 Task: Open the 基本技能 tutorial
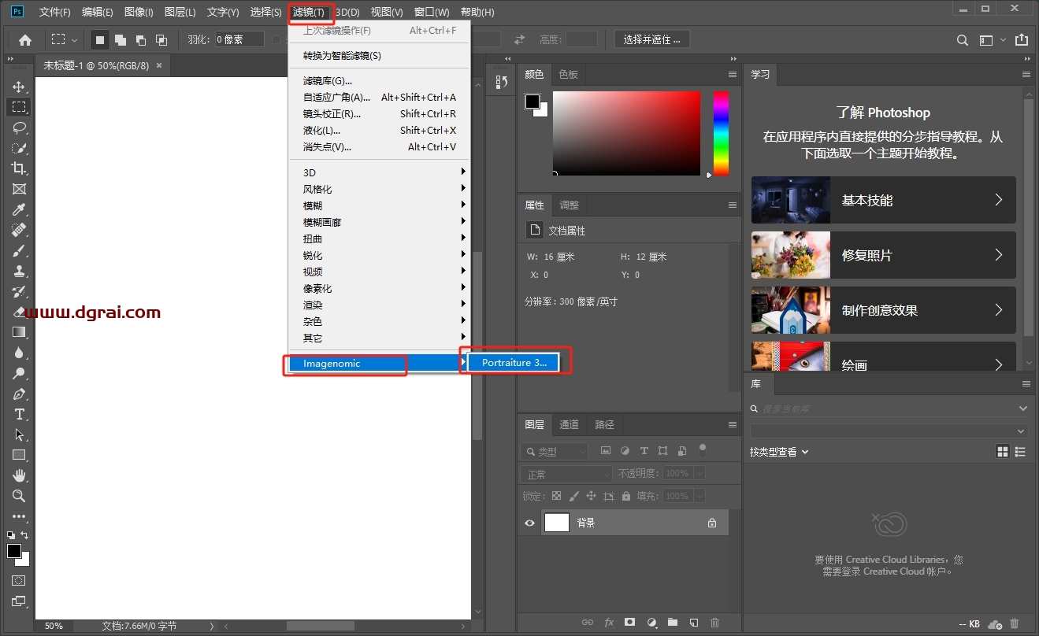point(883,200)
